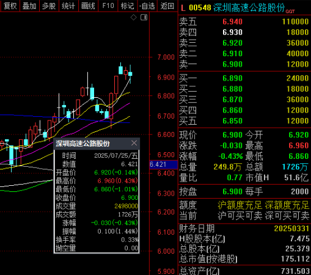Screen dimensions: 311x275
Task: Toggle the side panel icon above chart
Action: pos(144,17)
